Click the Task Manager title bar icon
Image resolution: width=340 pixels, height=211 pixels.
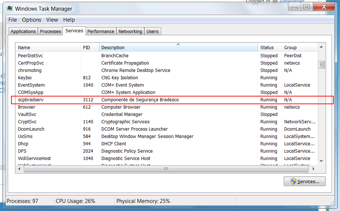click(10, 9)
